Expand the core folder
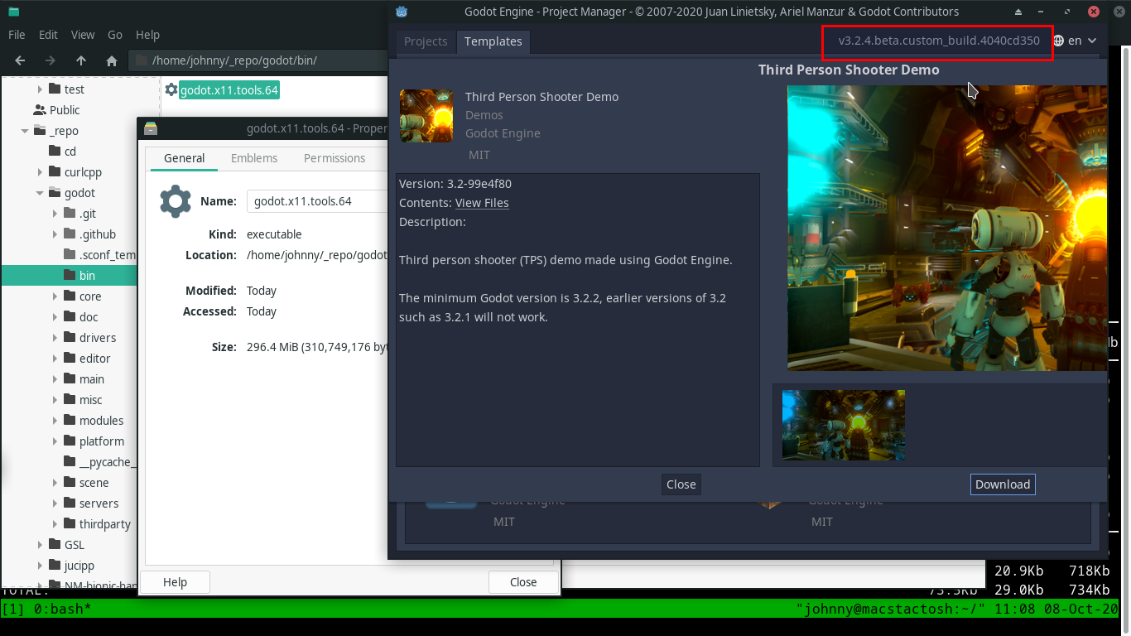Screen dimensions: 1131x636 (x=55, y=296)
